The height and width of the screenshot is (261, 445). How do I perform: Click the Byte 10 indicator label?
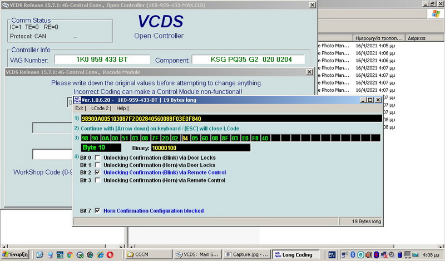click(x=101, y=147)
